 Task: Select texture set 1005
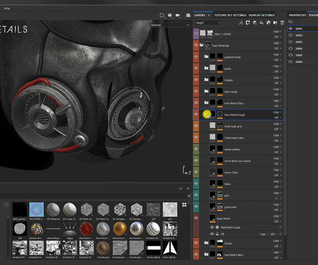click(x=303, y=55)
